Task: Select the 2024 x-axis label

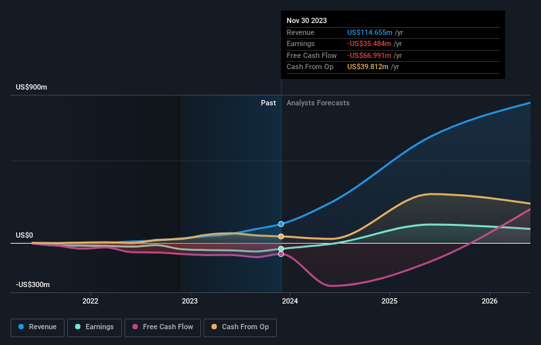Action: click(x=290, y=301)
